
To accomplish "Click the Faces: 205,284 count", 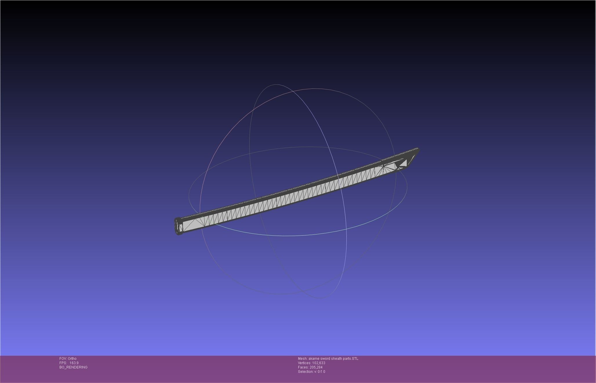I will (310, 367).
